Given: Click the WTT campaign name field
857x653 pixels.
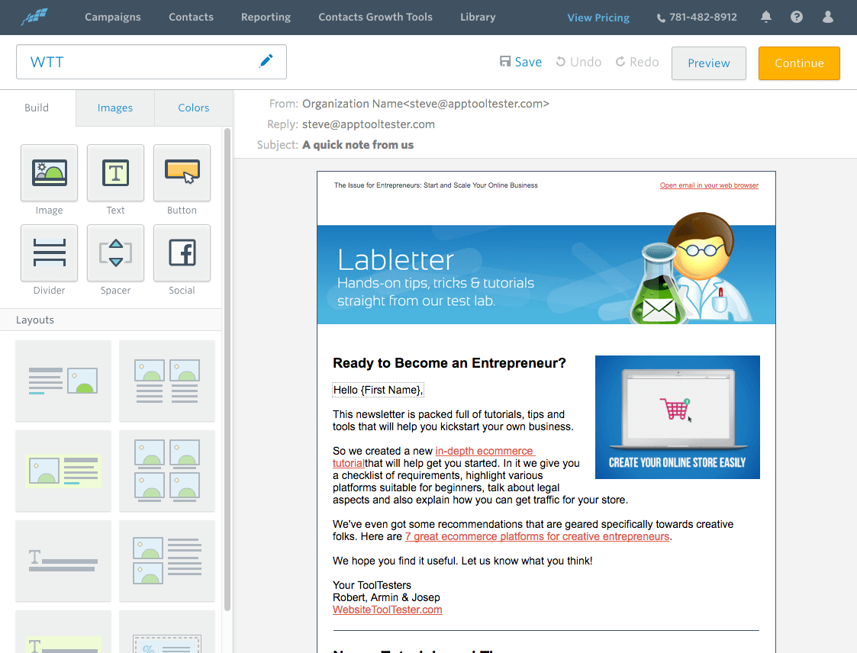Looking at the screenshot, I should [x=151, y=62].
